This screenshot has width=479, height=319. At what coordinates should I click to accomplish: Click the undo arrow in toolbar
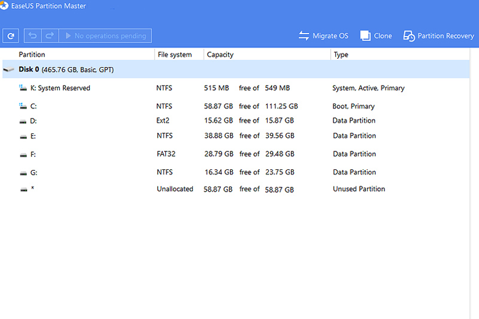point(33,36)
